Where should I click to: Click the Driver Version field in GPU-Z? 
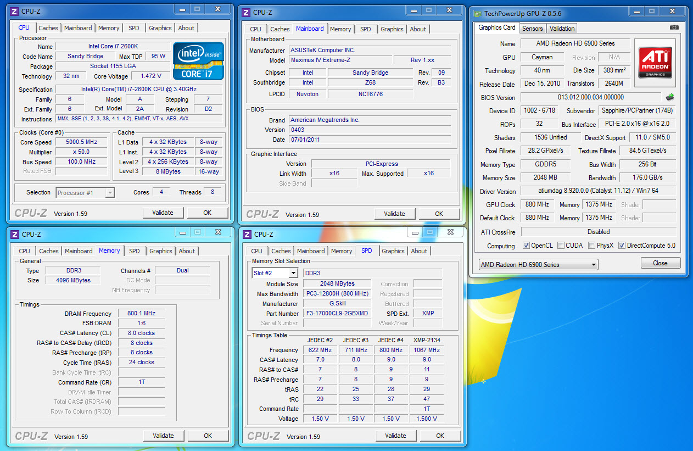pos(598,191)
